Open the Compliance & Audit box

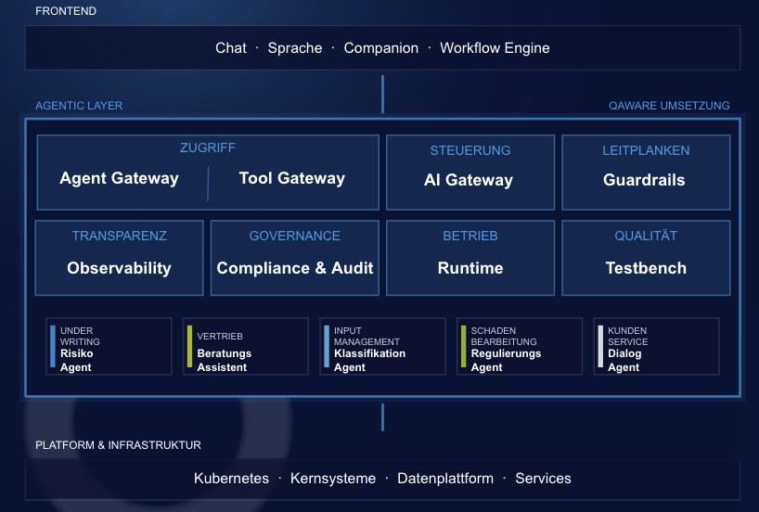[x=295, y=258]
